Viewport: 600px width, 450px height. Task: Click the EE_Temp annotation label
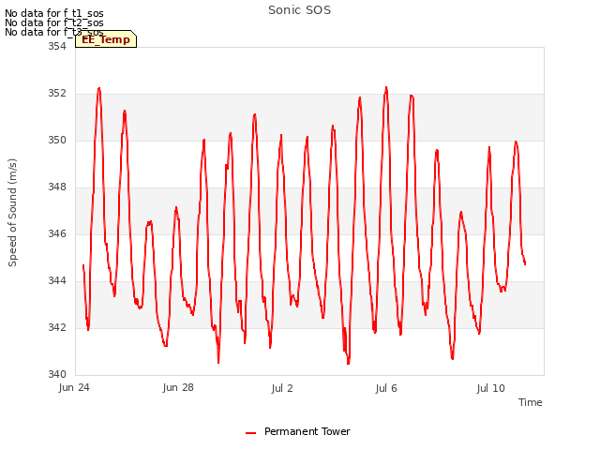pos(106,39)
